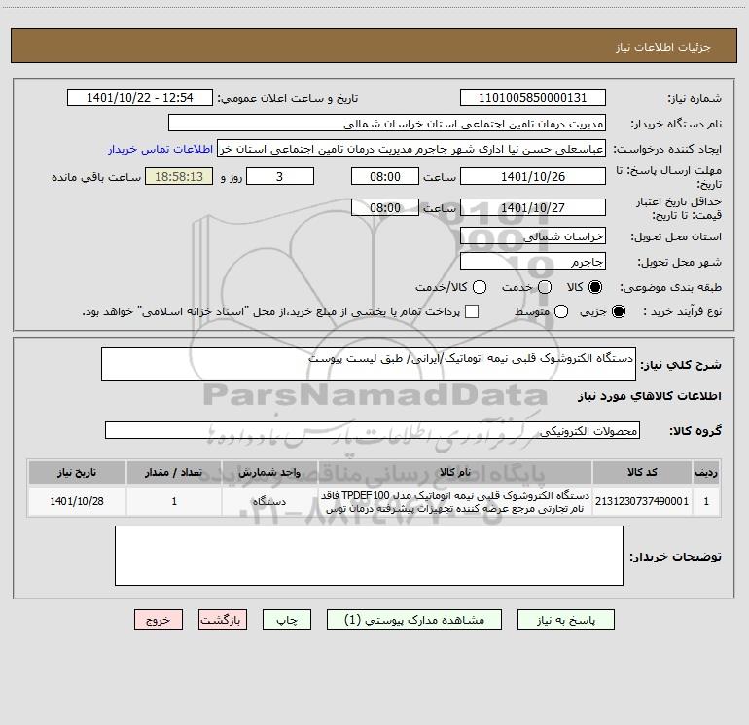Viewport: 749px width, 725px height.
Task: Click the شرح کلی نیاز description box
Action: point(369,364)
